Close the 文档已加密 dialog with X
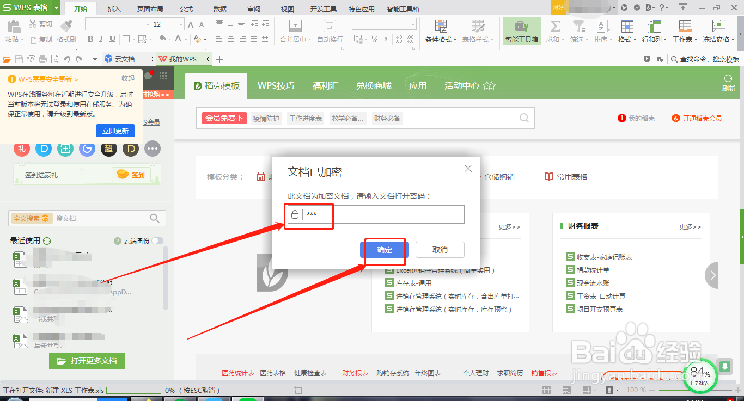The width and height of the screenshot is (744, 401). (x=468, y=169)
